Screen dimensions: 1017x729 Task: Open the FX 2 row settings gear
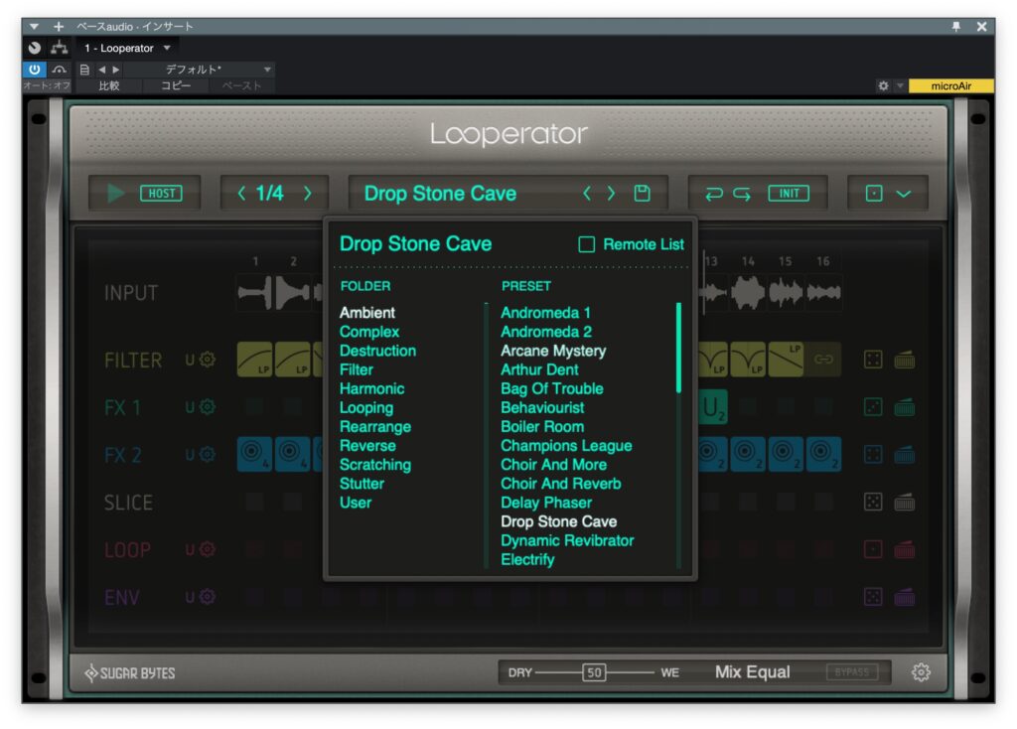point(208,455)
